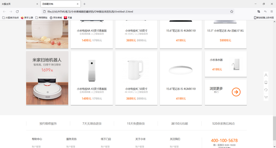Open the 天猫 bookmark
This screenshot has width=276, height=148.
pyautogui.click(x=68, y=18)
